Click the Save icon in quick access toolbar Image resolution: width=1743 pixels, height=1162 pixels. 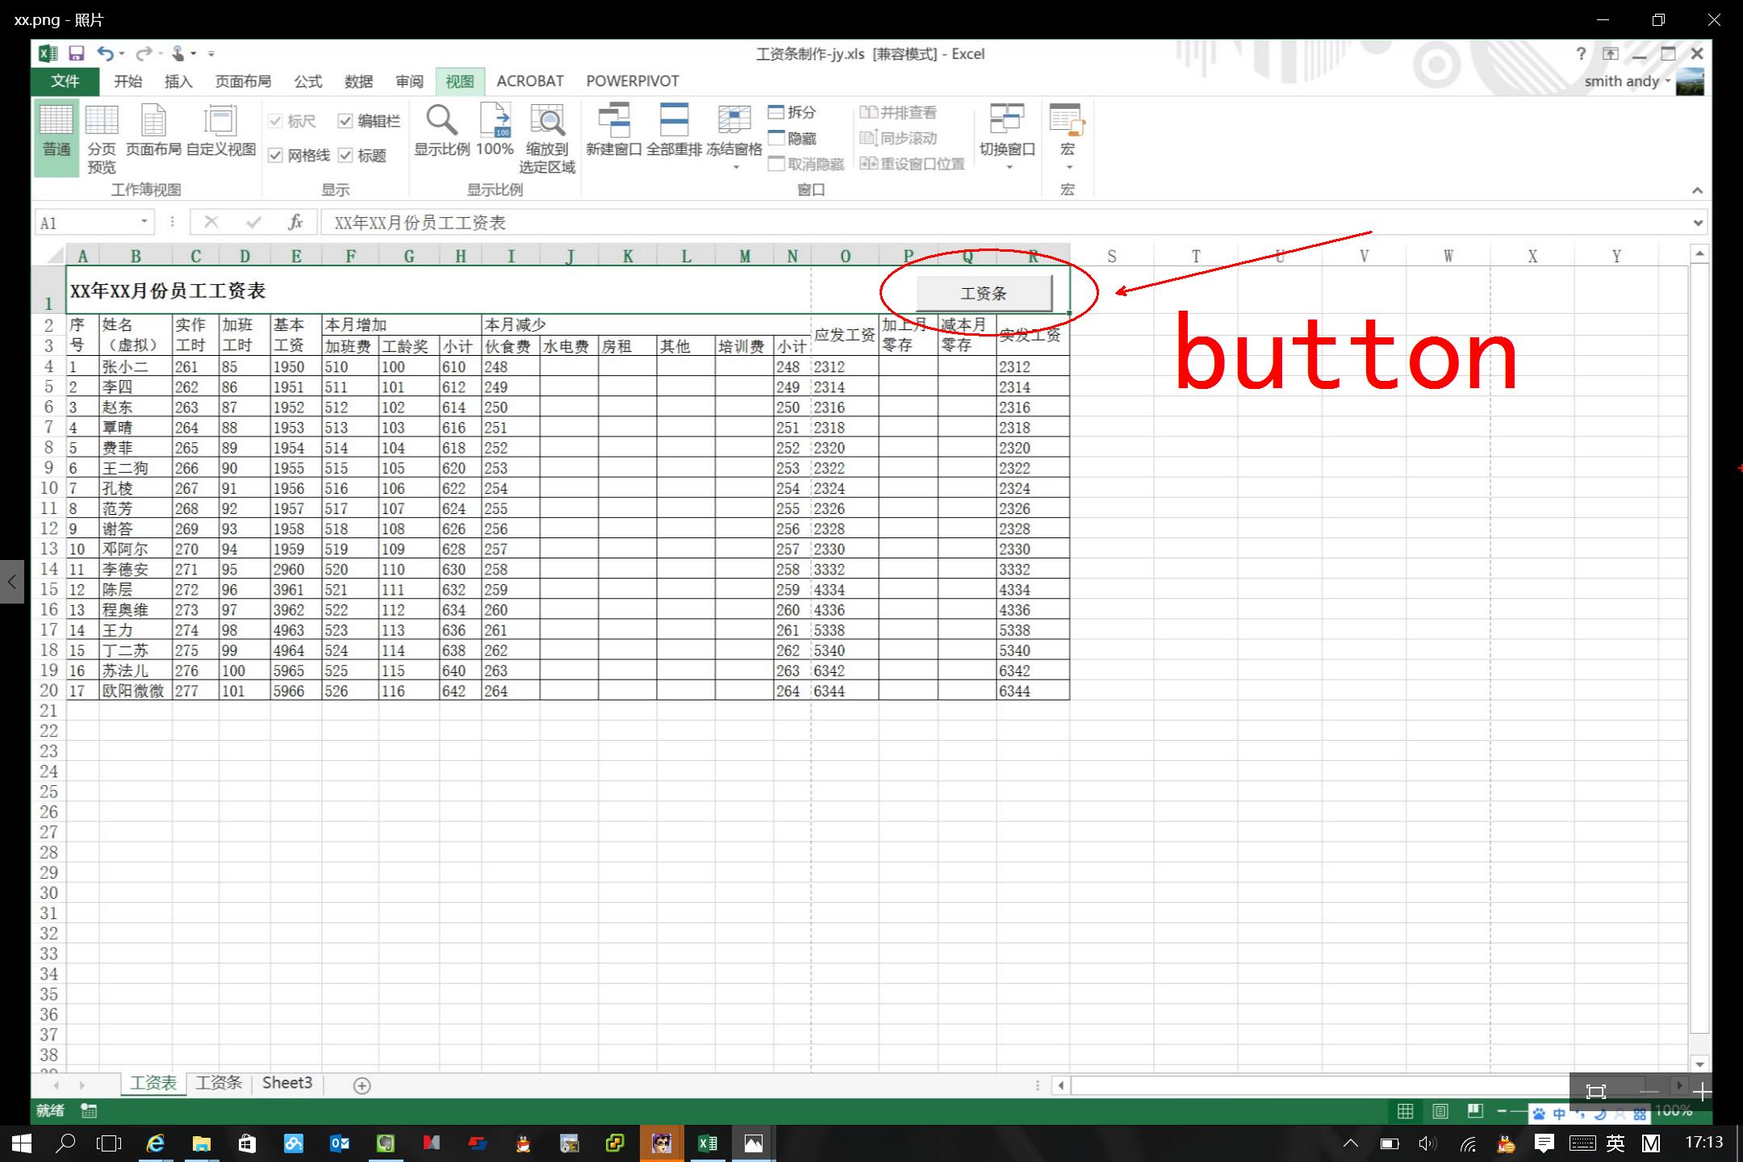[76, 54]
